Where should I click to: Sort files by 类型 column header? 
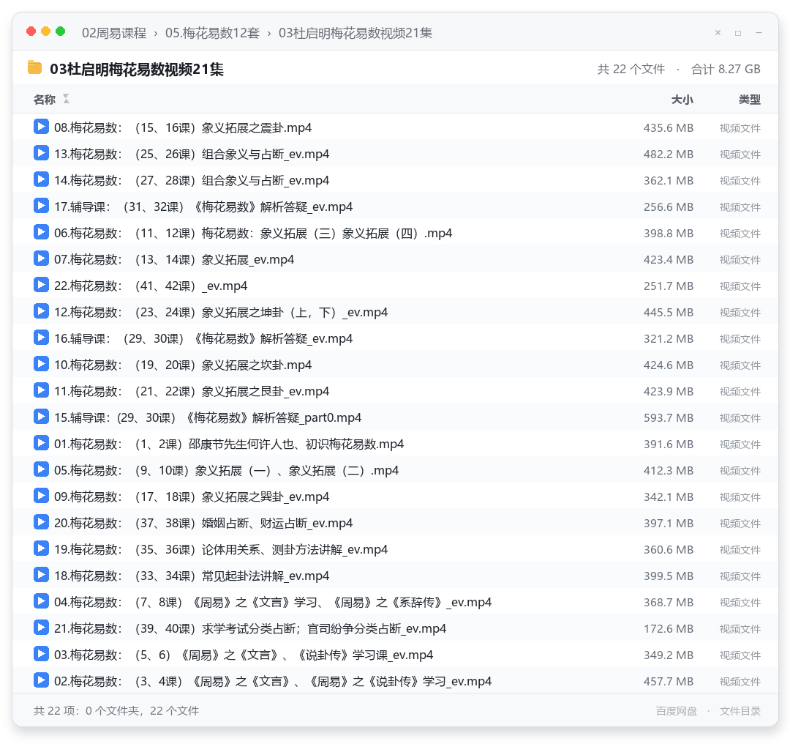[x=750, y=100]
